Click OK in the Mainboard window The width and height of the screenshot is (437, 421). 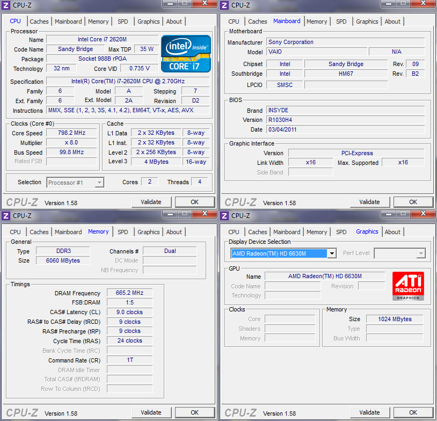413,202
